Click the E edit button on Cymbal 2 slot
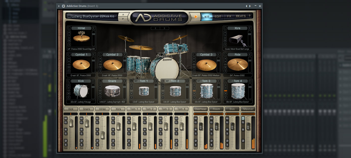This screenshot has width=351, height=158. pyautogui.click(x=125, y=54)
